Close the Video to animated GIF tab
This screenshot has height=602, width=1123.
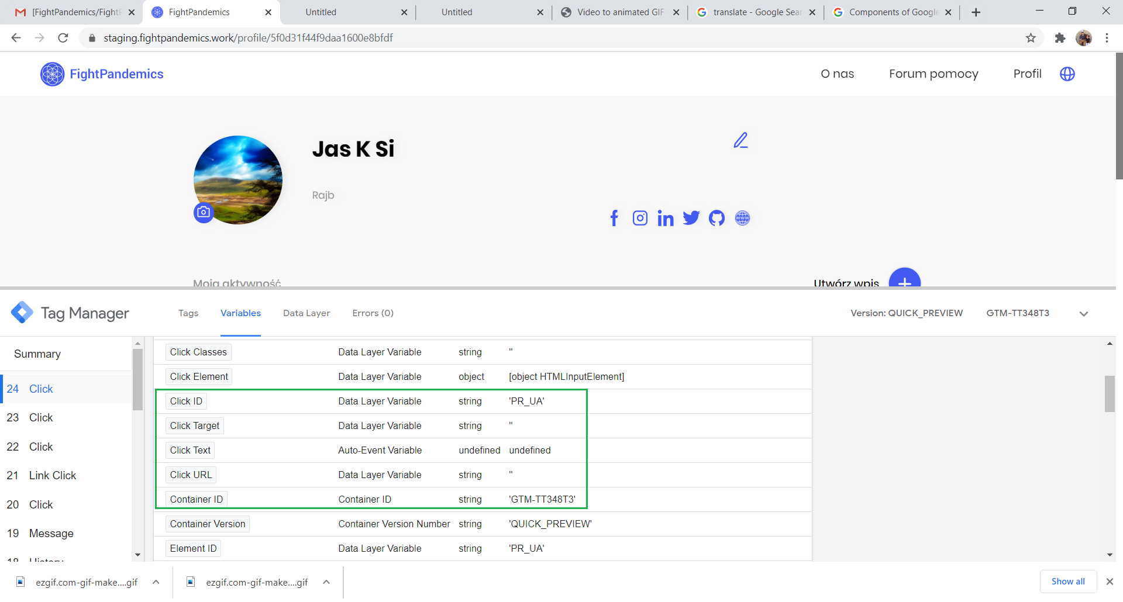[x=676, y=12]
